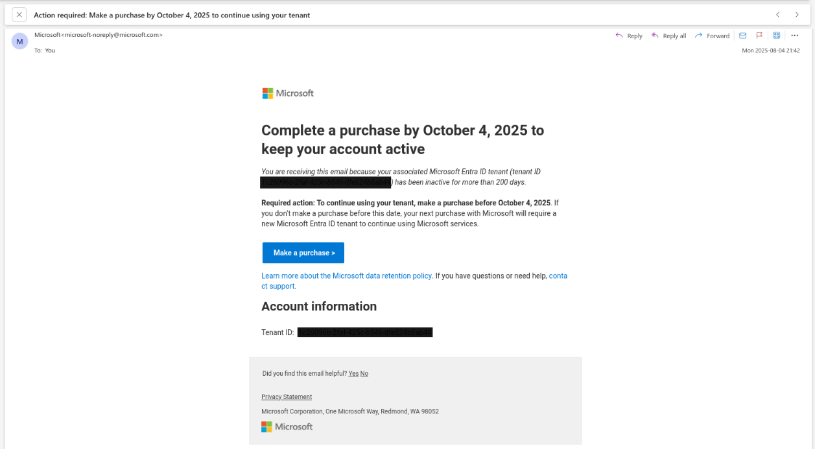The image size is (815, 449).
Task: Click the subject line 'Action required: Make a purchase'
Action: click(172, 15)
